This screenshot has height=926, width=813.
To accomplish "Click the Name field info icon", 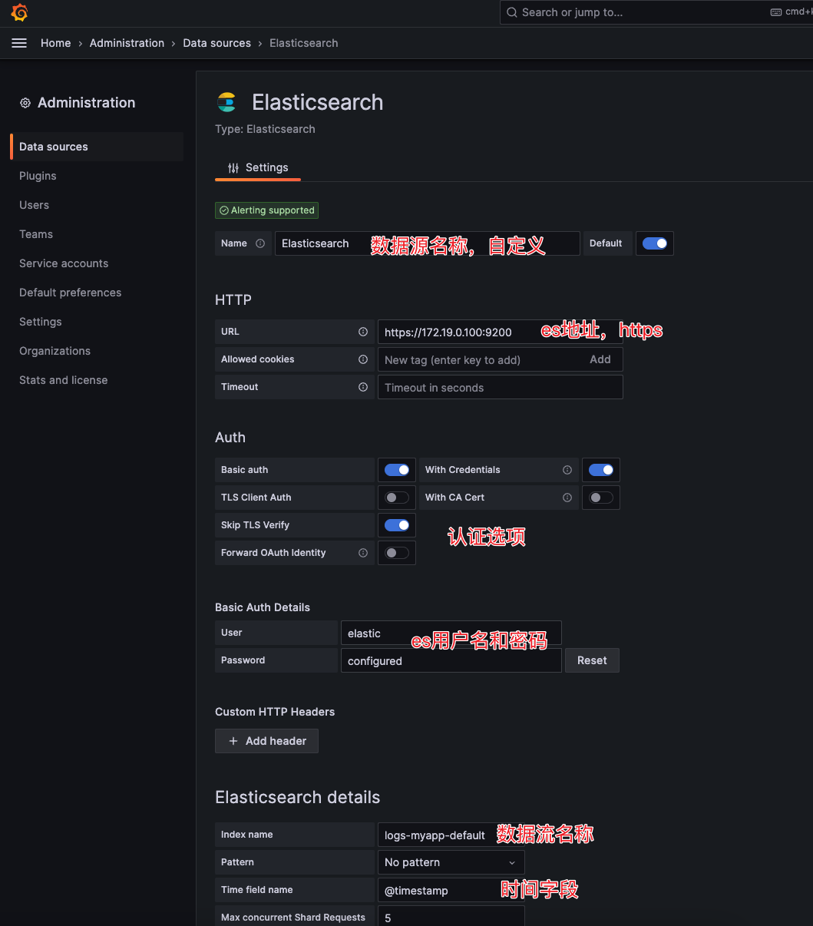I will point(260,243).
